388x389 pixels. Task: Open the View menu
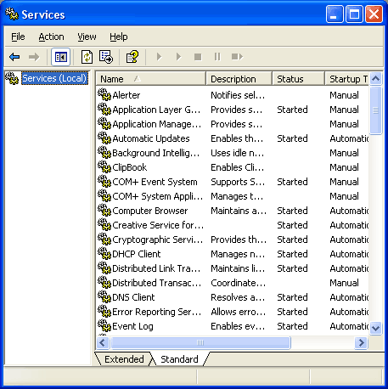coord(87,37)
